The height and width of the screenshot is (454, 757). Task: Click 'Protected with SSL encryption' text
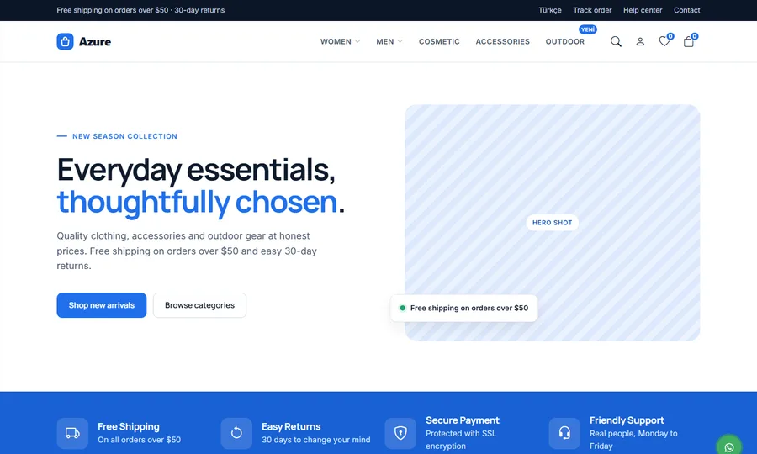point(461,440)
